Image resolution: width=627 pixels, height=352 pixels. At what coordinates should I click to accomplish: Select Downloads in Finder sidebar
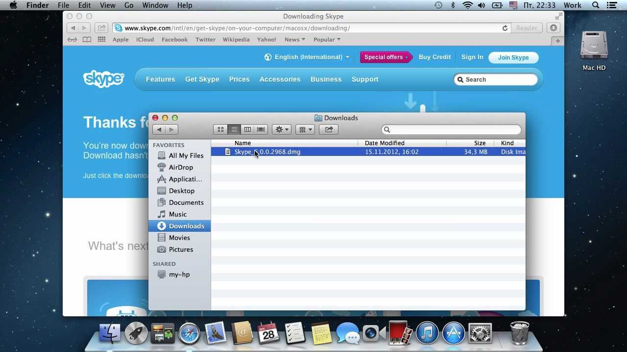tap(180, 226)
